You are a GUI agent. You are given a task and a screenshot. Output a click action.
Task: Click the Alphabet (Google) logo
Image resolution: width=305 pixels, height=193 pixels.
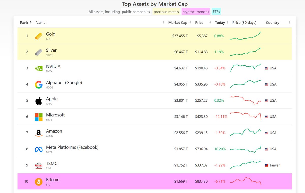pyautogui.click(x=38, y=84)
